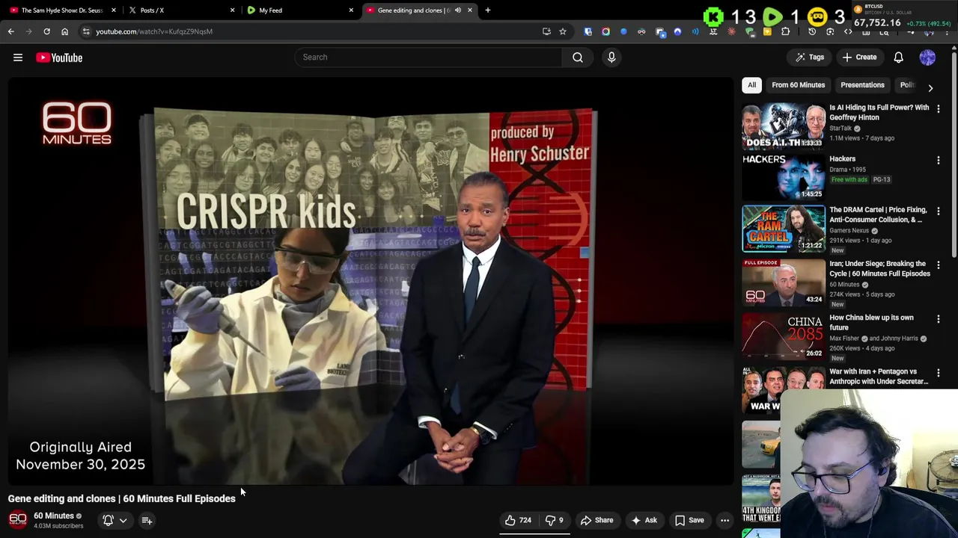The image size is (958, 538).
Task: Open browser history clock icon
Action: tap(812, 32)
